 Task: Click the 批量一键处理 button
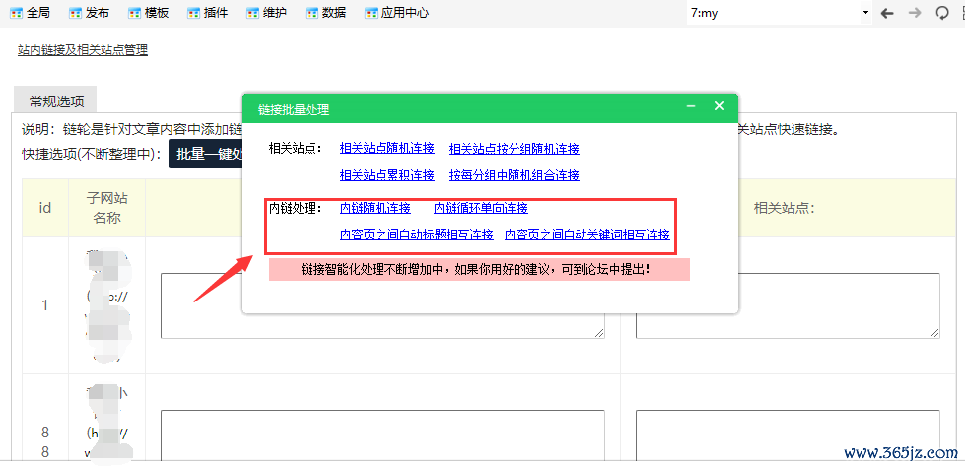click(205, 154)
